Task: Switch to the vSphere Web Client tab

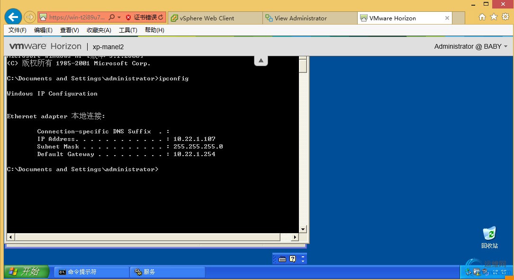Action: (x=216, y=18)
